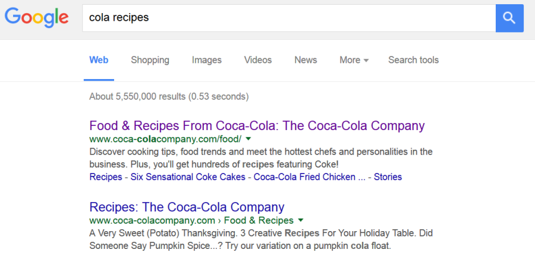Open 'Six Sensational Coke Cakes' sitelink

(188, 177)
